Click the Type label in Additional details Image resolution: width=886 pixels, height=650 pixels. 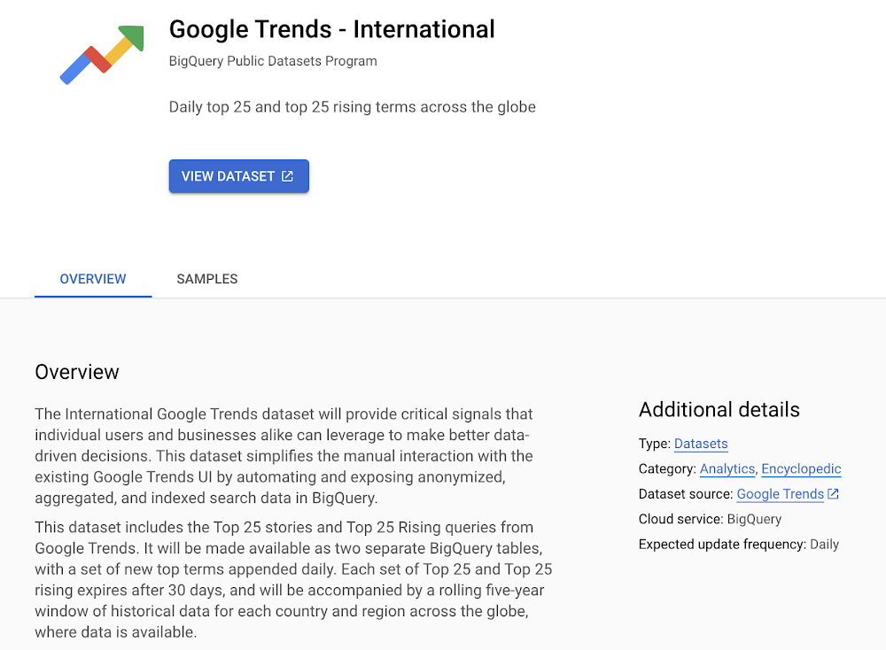click(650, 444)
